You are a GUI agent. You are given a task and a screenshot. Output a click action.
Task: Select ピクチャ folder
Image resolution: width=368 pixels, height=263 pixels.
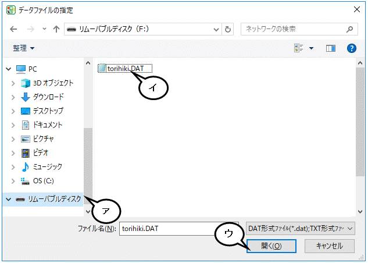pyautogui.click(x=38, y=139)
